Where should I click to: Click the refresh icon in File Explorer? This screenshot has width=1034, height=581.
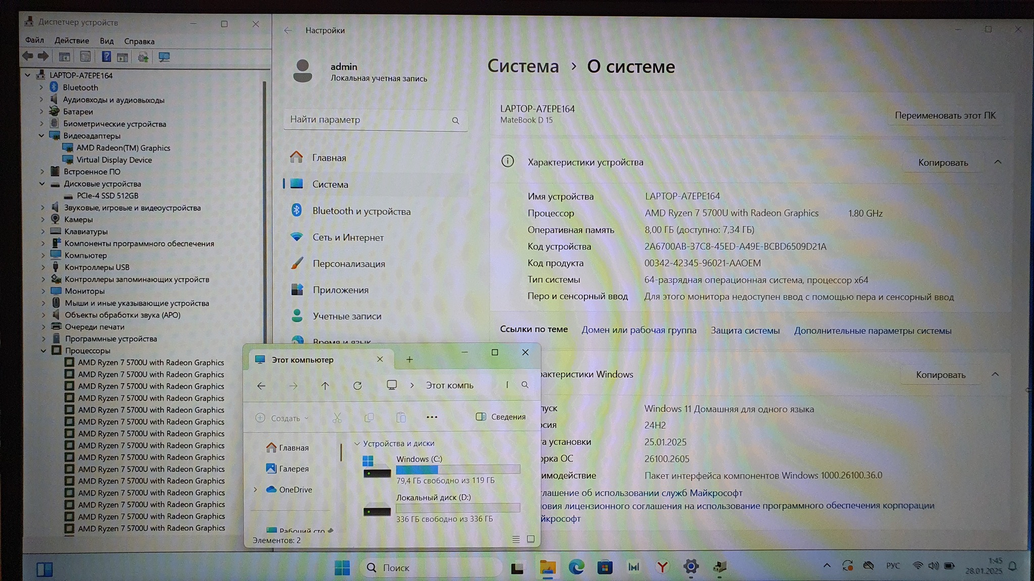[x=357, y=386]
